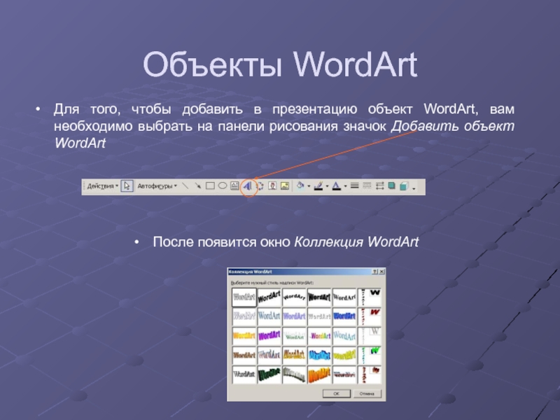The image size is (560, 420).
Task: Select the first WordArt style in top row
Action: (244, 297)
